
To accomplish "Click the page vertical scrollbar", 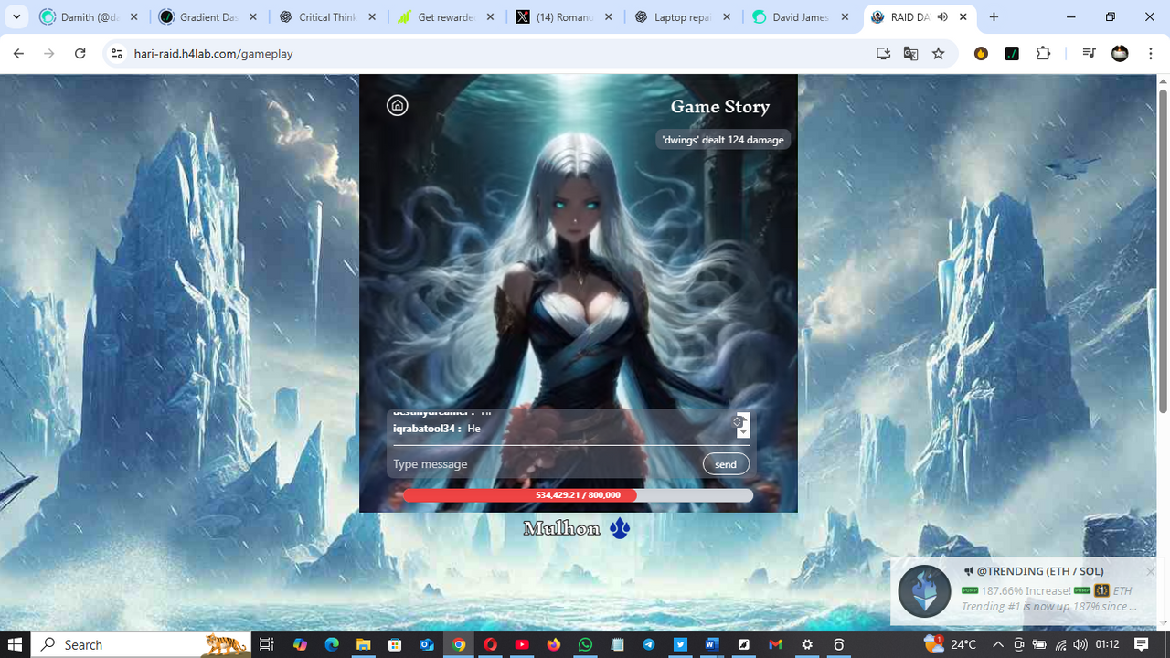I will coord(1163,251).
